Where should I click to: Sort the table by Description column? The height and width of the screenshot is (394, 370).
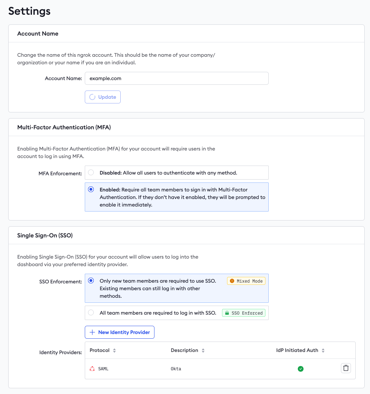point(203,350)
